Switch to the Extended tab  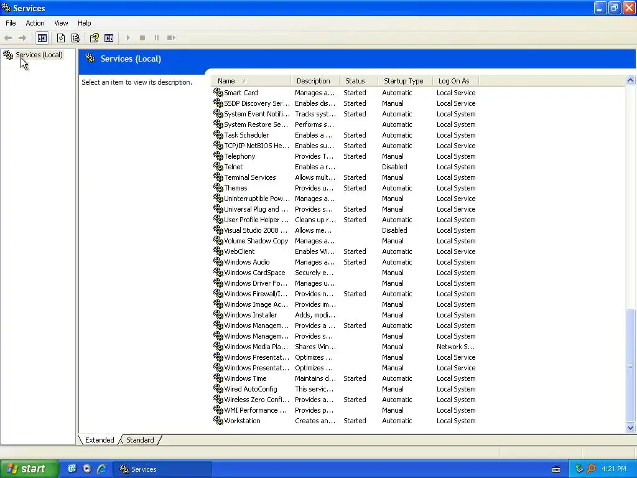100,440
